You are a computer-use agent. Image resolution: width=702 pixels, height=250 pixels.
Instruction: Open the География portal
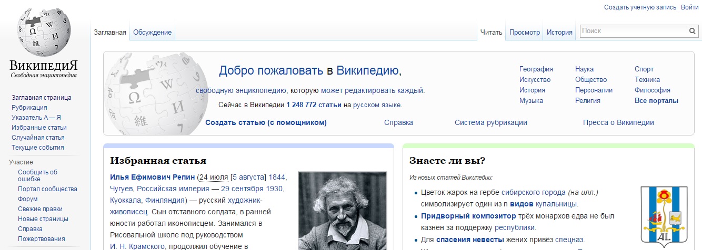(x=536, y=69)
